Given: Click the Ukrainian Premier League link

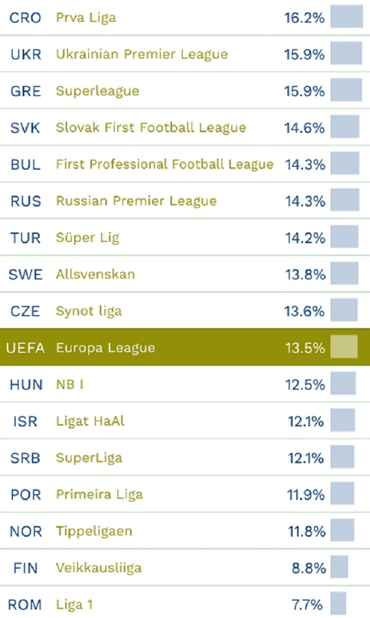Looking at the screenshot, I should point(142,54).
